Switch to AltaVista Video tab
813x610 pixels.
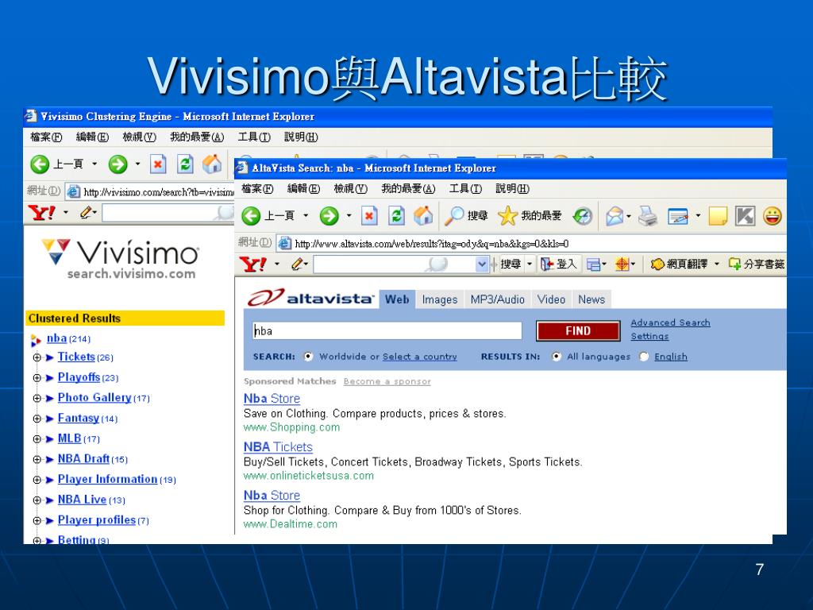[x=551, y=299]
